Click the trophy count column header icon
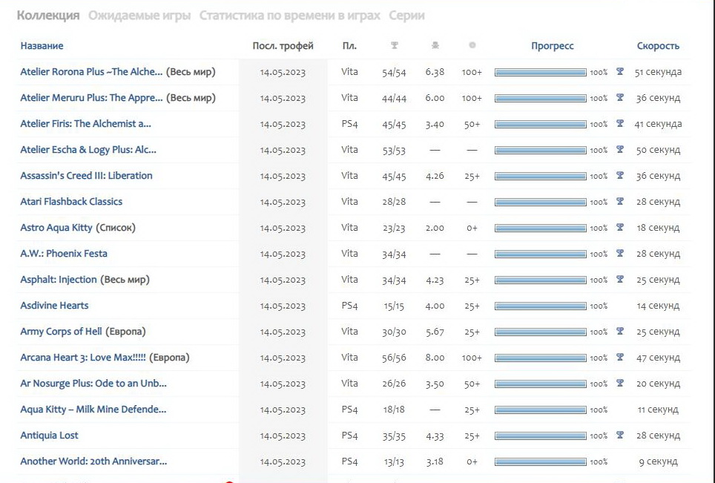 395,46
